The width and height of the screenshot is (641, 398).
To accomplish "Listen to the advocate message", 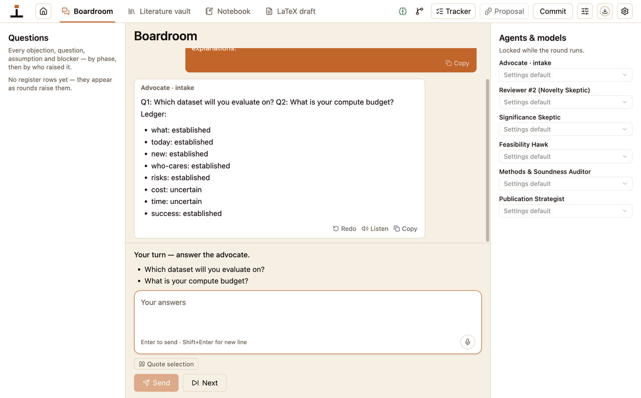I will [x=375, y=228].
